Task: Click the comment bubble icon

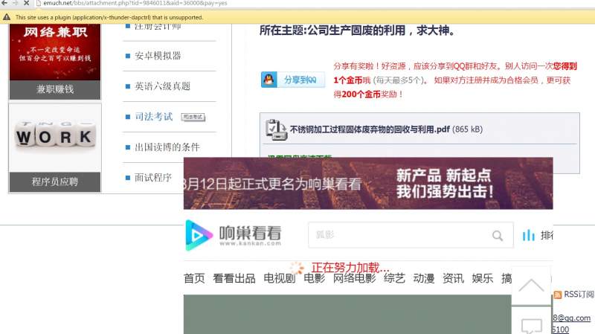Action: pyautogui.click(x=531, y=326)
